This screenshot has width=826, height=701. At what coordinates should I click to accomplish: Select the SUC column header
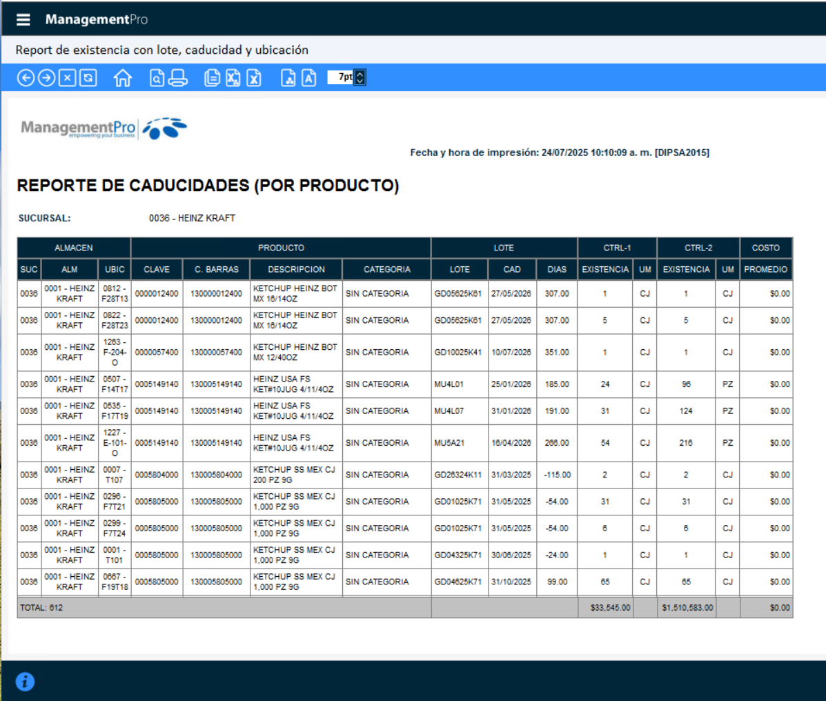(29, 270)
